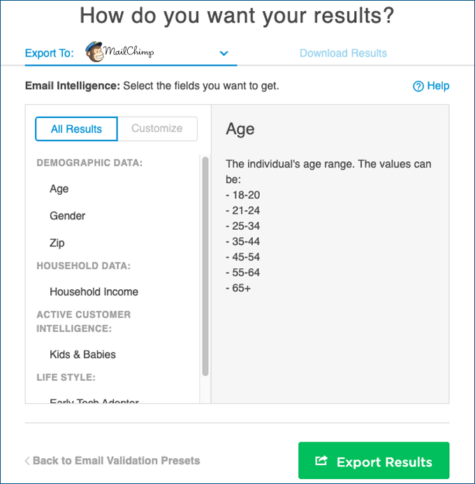Click the export arrow icon on green button
This screenshot has width=475, height=484.
[x=321, y=461]
